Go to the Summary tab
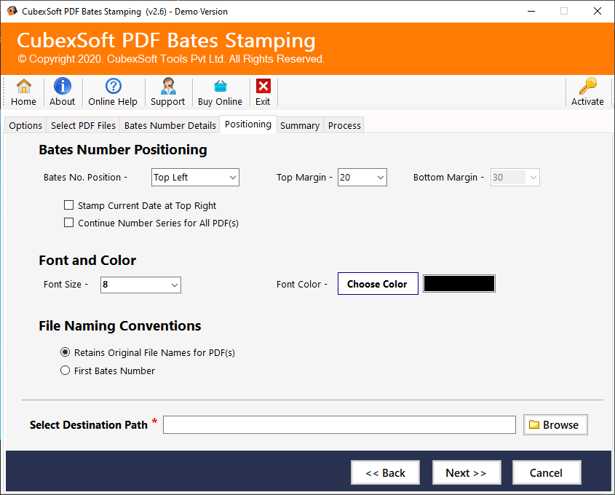The height and width of the screenshot is (495, 615). pos(299,125)
